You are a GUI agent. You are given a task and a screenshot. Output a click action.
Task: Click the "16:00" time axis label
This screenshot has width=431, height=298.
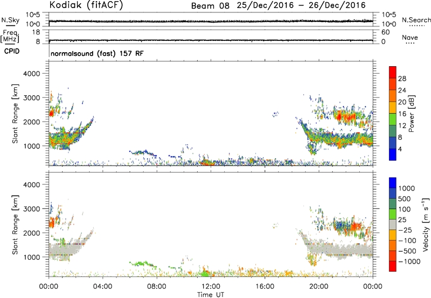(265, 287)
